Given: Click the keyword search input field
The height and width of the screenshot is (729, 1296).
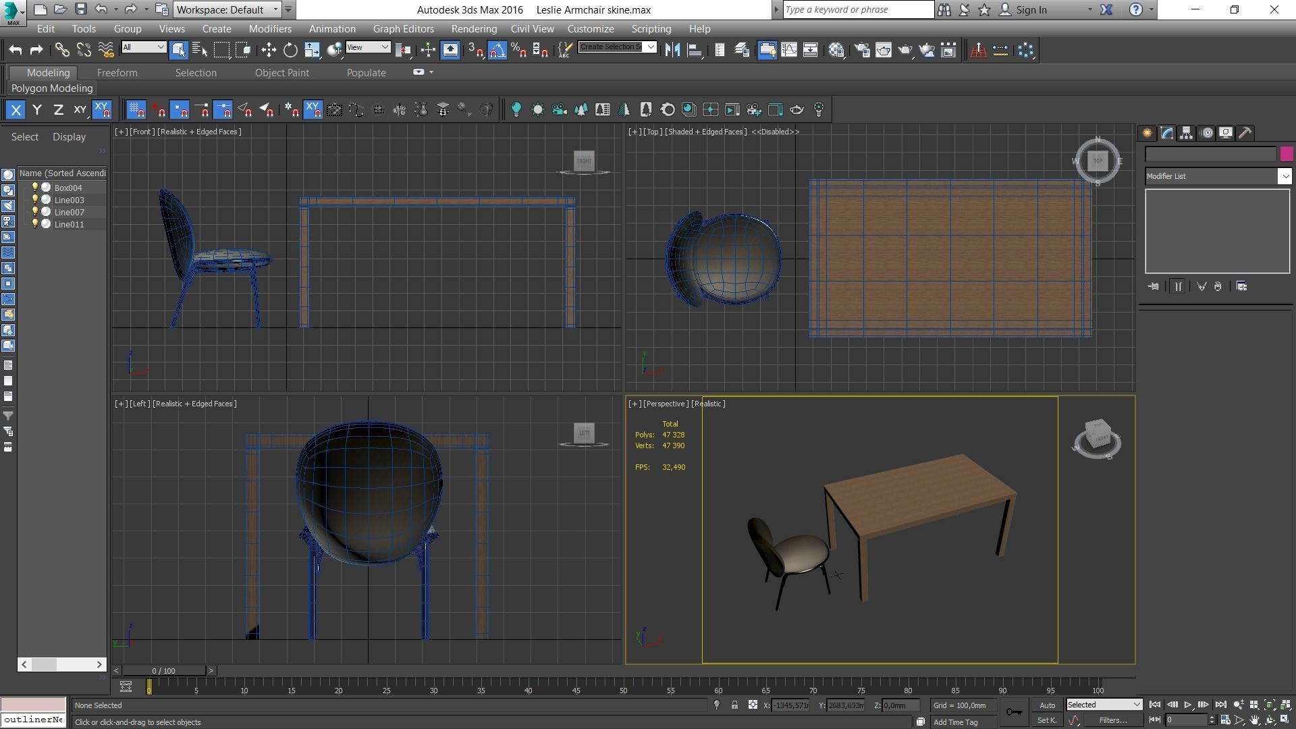Looking at the screenshot, I should click(x=859, y=9).
